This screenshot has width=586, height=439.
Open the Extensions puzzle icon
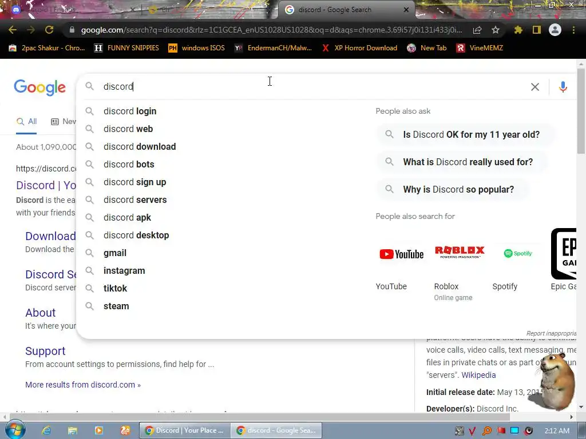pyautogui.click(x=518, y=30)
